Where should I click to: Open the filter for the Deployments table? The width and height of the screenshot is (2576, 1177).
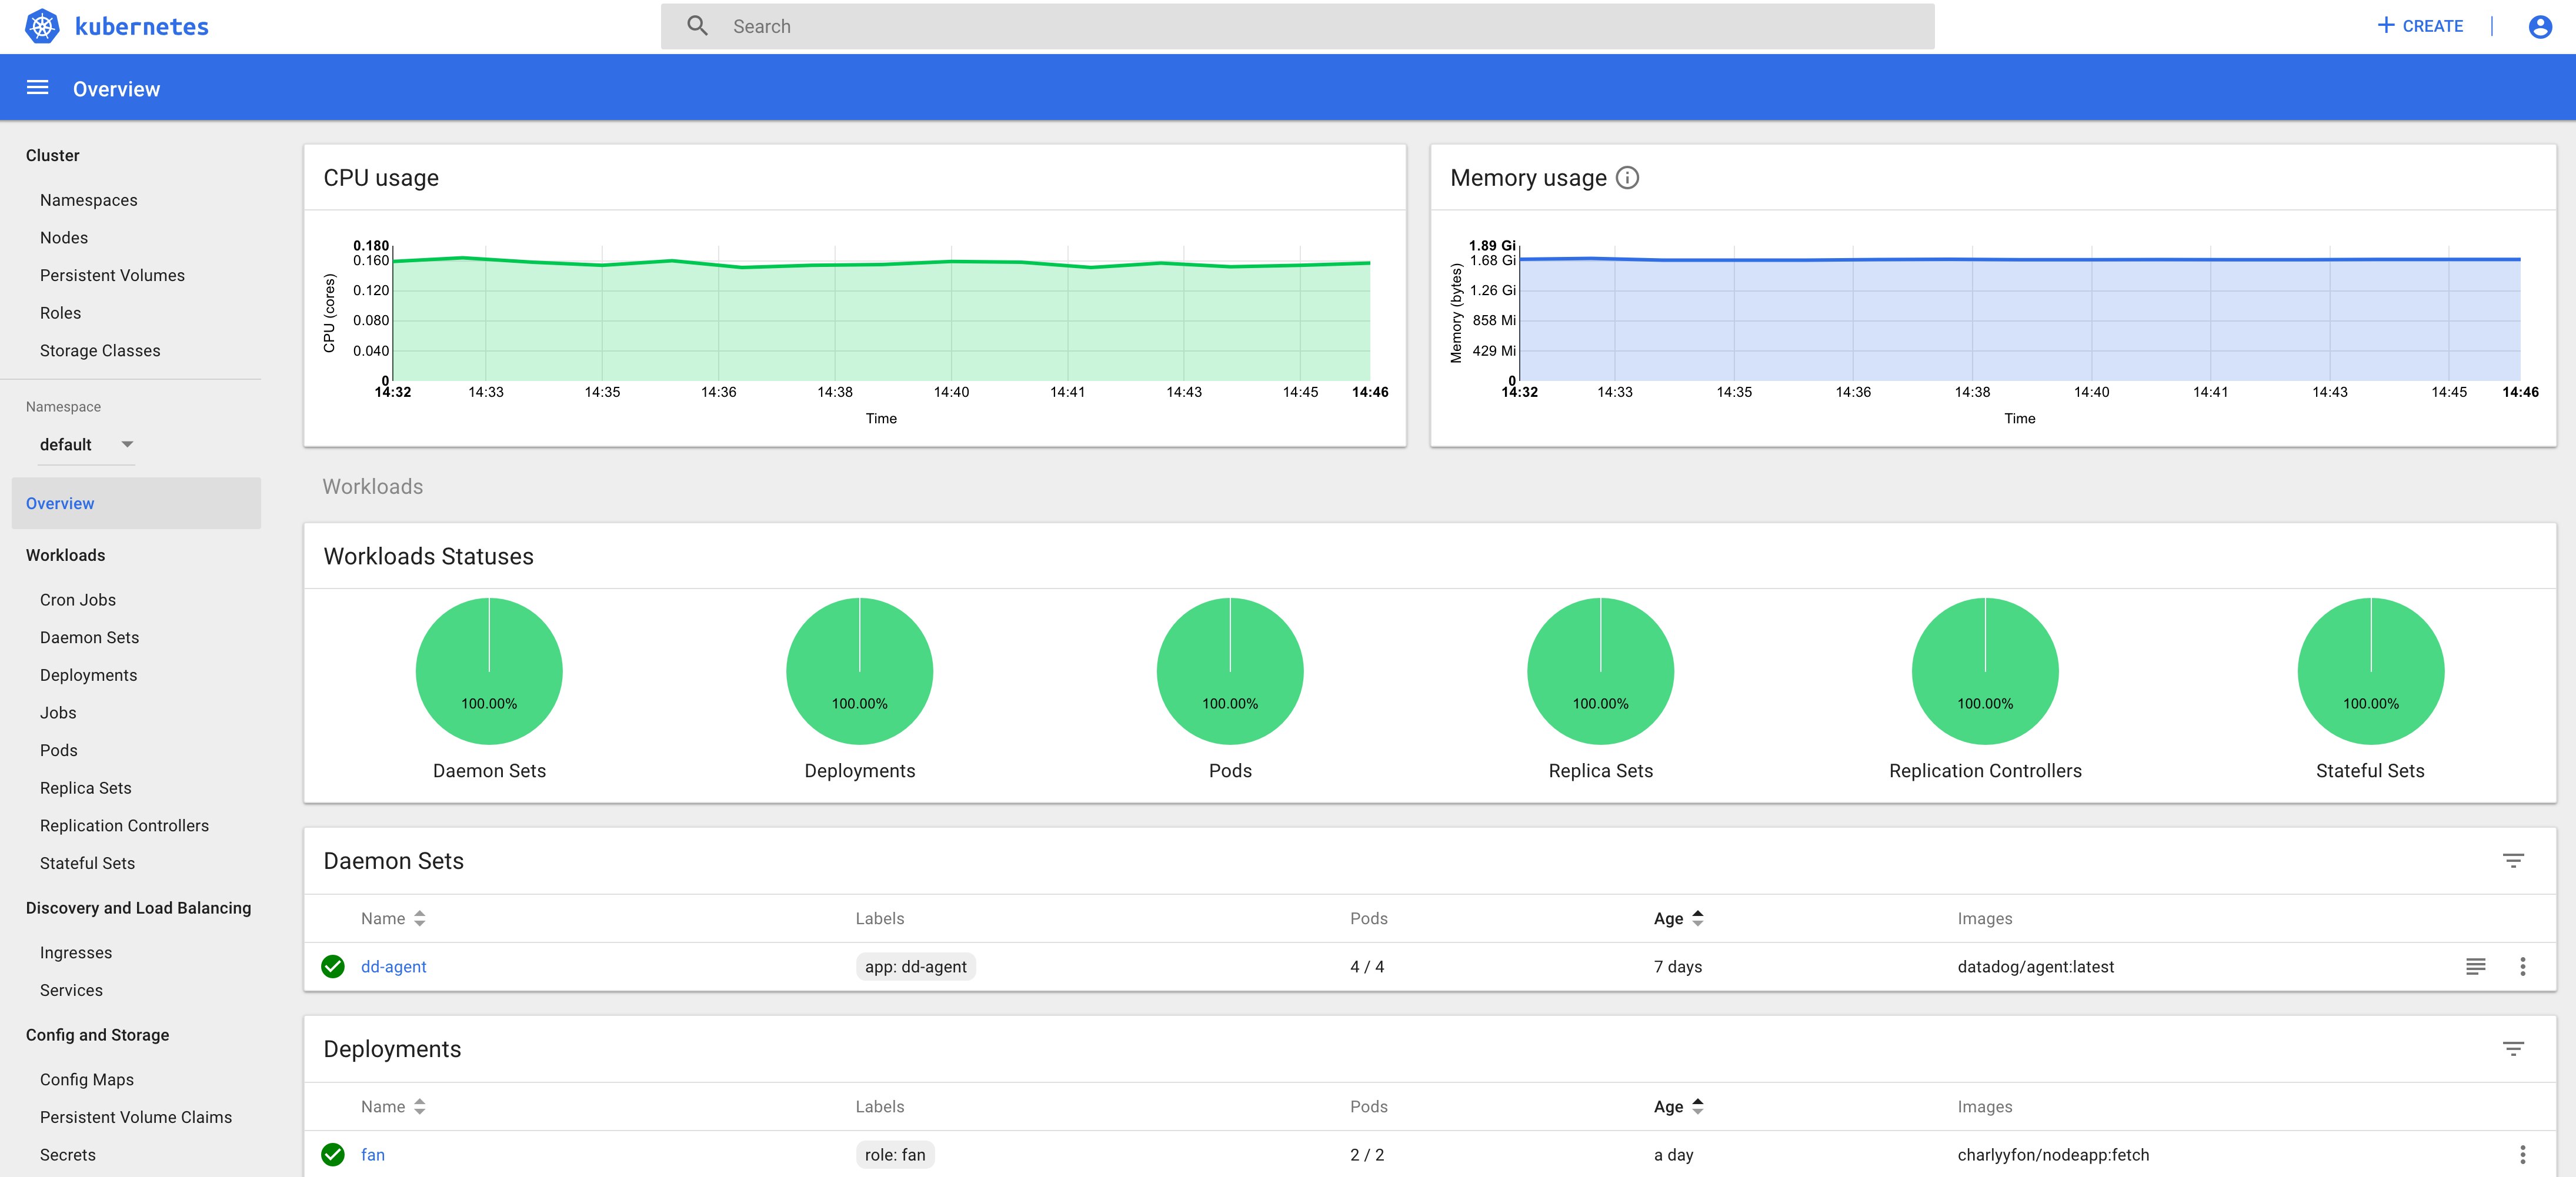click(2513, 1049)
